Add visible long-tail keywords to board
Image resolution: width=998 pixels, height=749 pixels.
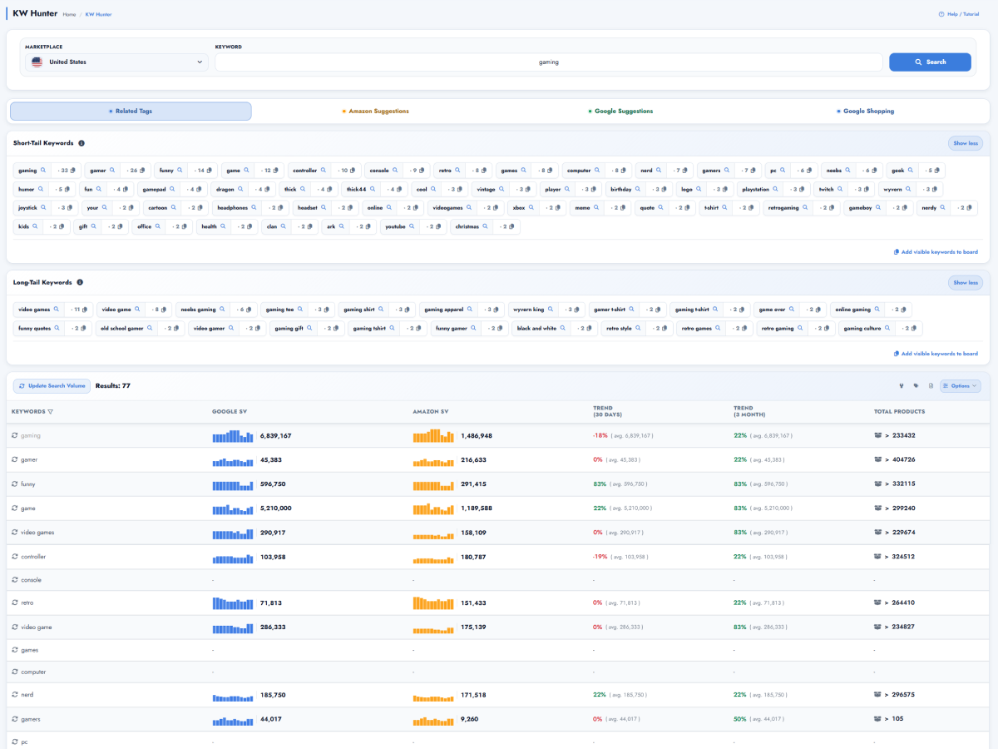click(936, 354)
